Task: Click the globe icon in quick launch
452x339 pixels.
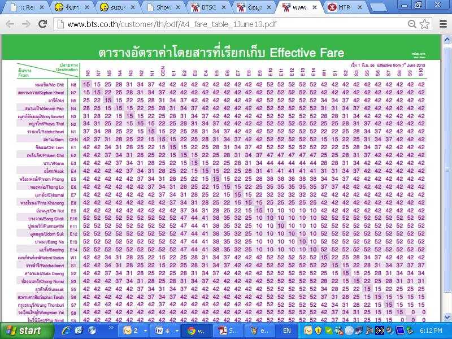Action: pos(92,331)
